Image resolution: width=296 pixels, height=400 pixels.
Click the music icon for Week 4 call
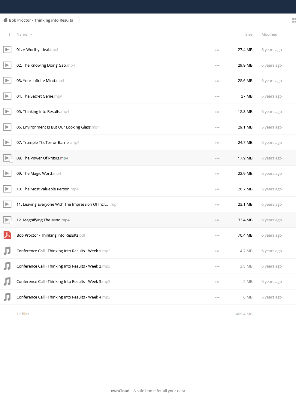click(x=7, y=297)
